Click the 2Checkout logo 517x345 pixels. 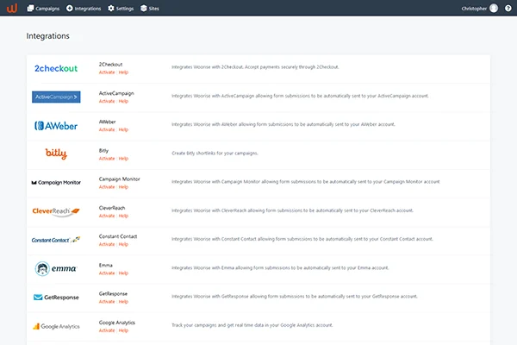click(56, 68)
